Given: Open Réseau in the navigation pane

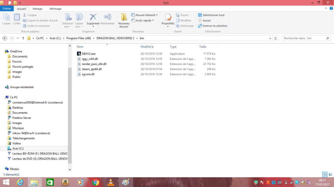Looking at the screenshot, I should click(x=14, y=169).
